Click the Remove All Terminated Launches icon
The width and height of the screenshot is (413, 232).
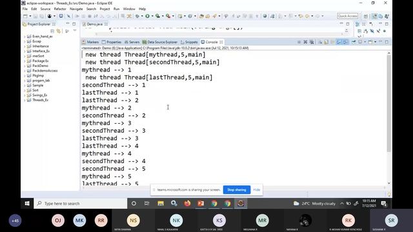(312, 42)
